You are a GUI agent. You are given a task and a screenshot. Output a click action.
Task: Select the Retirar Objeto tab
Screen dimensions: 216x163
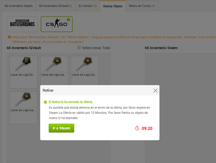113,6
